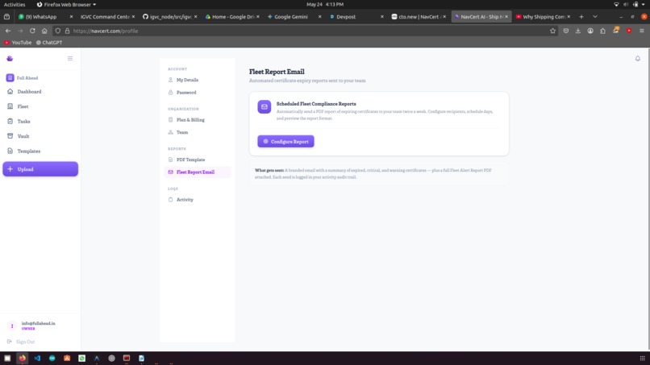
Task: Launch VS Code from the dock
Action: pyautogui.click(x=37, y=358)
